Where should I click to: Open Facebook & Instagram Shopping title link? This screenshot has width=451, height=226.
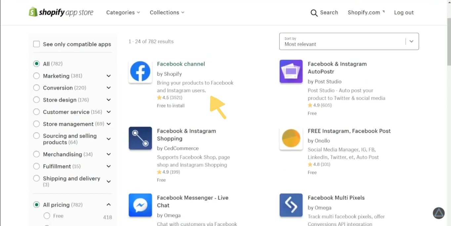point(186,135)
